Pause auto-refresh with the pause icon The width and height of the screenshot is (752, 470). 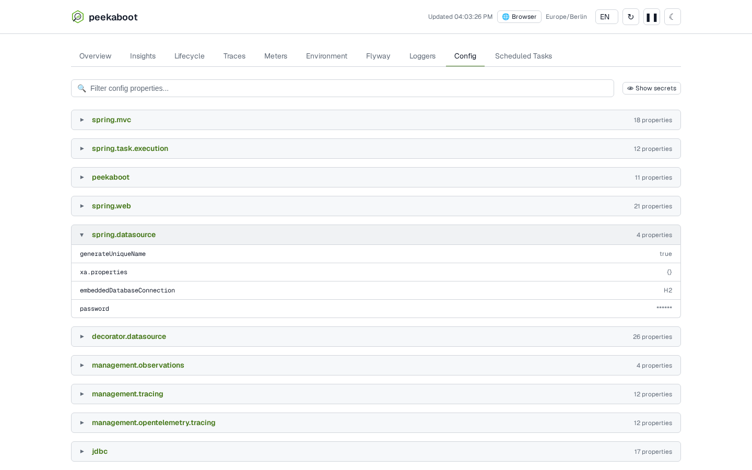point(652,17)
